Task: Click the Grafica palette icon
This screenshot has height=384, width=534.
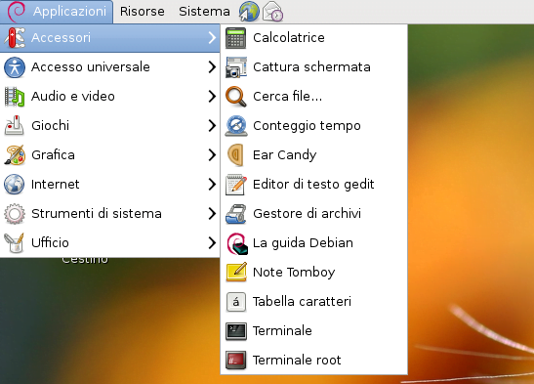Action: point(15,155)
